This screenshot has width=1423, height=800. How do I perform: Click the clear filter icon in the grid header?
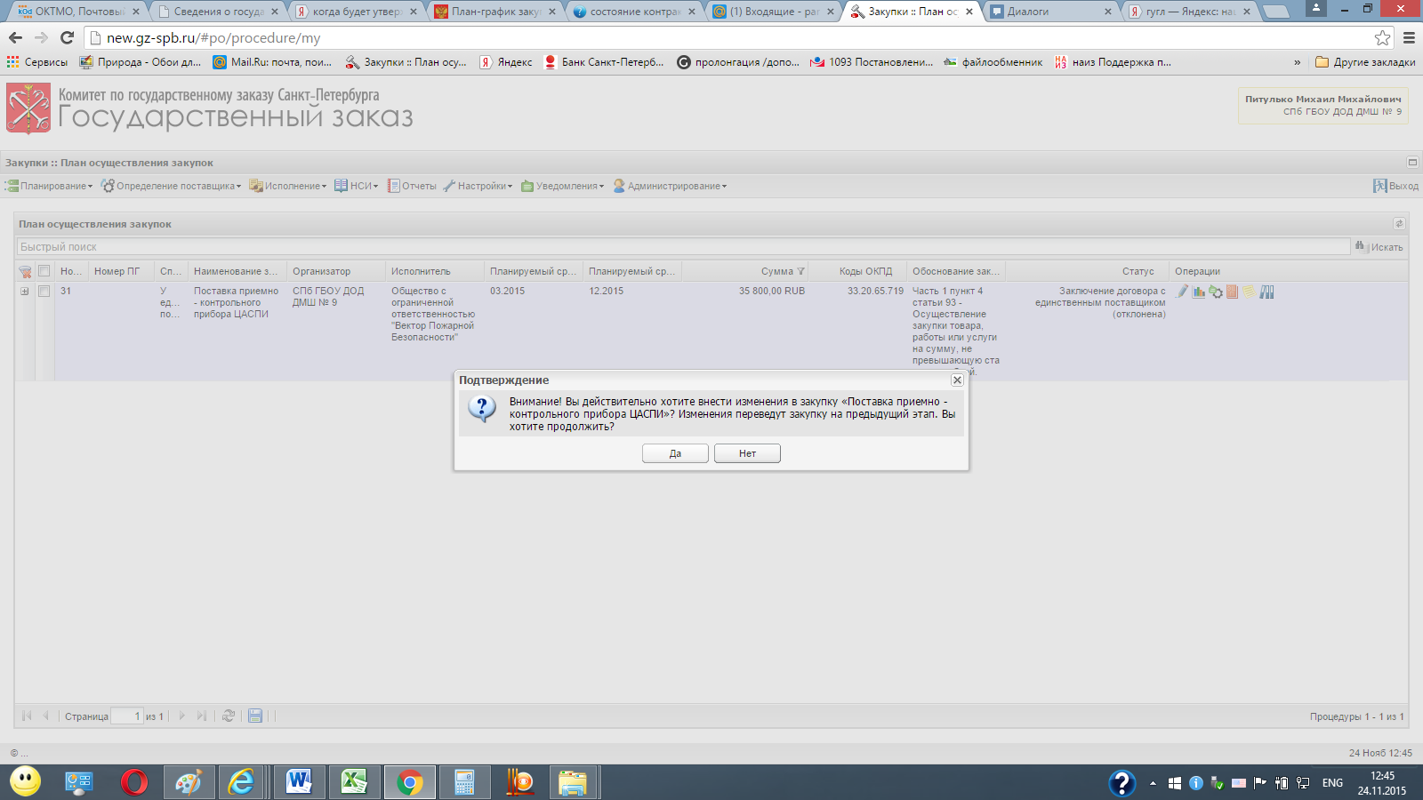click(x=25, y=271)
